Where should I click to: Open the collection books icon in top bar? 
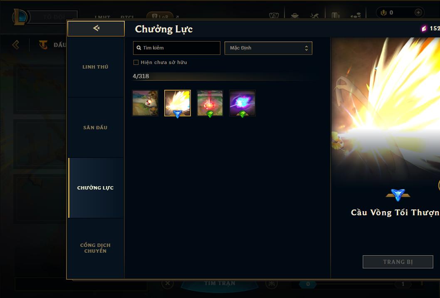click(x=336, y=15)
